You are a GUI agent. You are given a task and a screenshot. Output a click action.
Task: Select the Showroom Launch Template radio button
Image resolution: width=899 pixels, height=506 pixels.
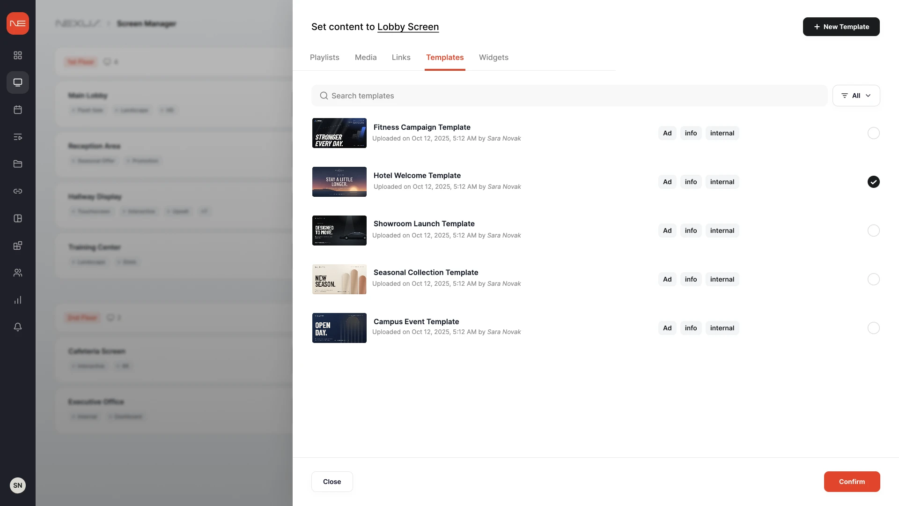(x=873, y=231)
